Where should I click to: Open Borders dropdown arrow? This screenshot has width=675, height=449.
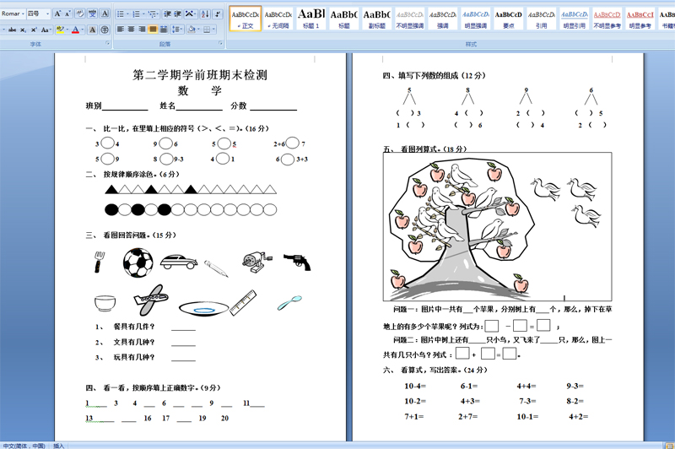tap(213, 30)
